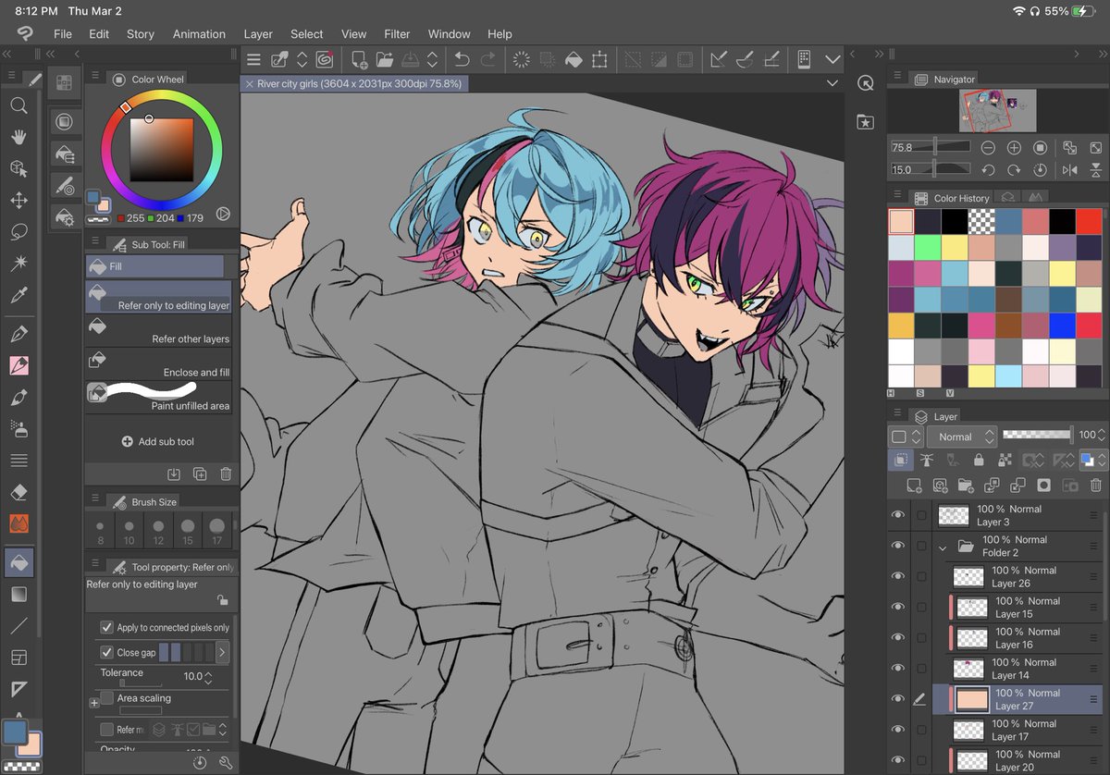Choose brush size 12 preset
The image size is (1110, 775).
159,532
